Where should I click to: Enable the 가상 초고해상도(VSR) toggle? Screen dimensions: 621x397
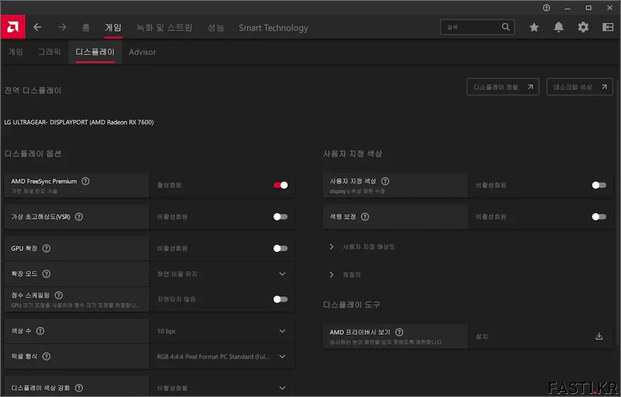coord(280,216)
